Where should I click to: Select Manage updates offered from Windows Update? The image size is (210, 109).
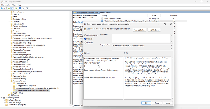click(33, 91)
